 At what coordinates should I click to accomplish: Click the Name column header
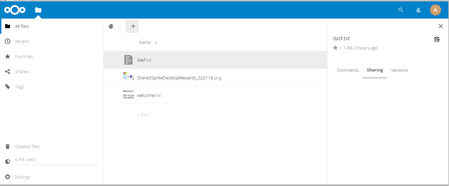[x=145, y=43]
